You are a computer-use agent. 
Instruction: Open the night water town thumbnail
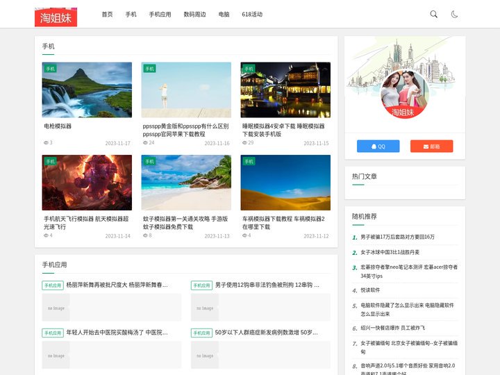coord(285,90)
